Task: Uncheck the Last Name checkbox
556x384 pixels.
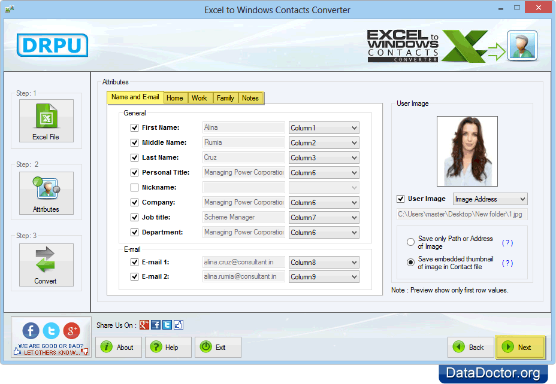Action: (134, 157)
